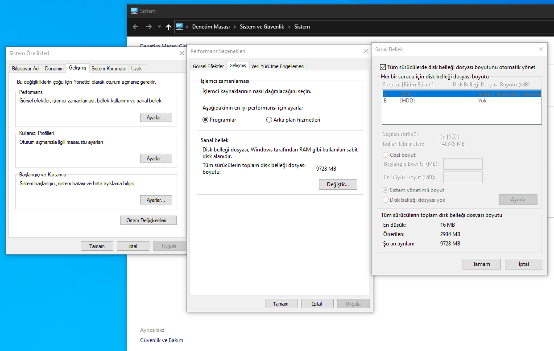The image size is (554, 351).
Task: Open the Sistem Koruması tab
Action: point(108,69)
